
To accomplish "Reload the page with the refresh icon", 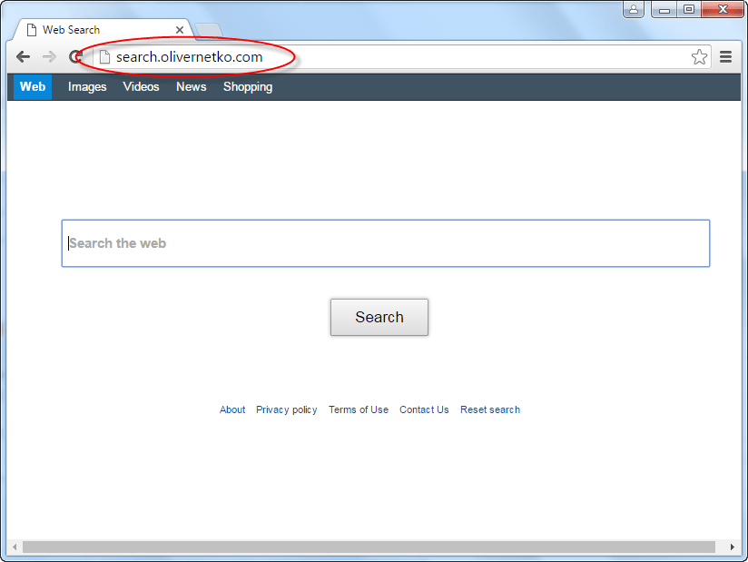I will click(75, 57).
